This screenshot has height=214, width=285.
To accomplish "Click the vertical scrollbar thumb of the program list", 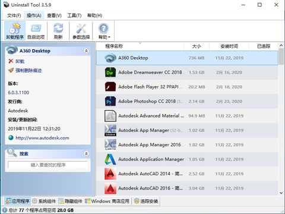I will click(x=281, y=56).
